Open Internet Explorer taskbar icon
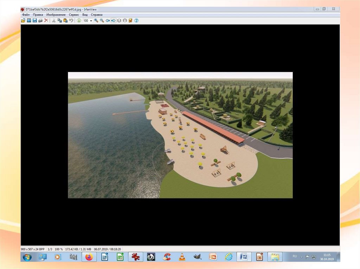360x269 pixels. [x=229, y=257]
